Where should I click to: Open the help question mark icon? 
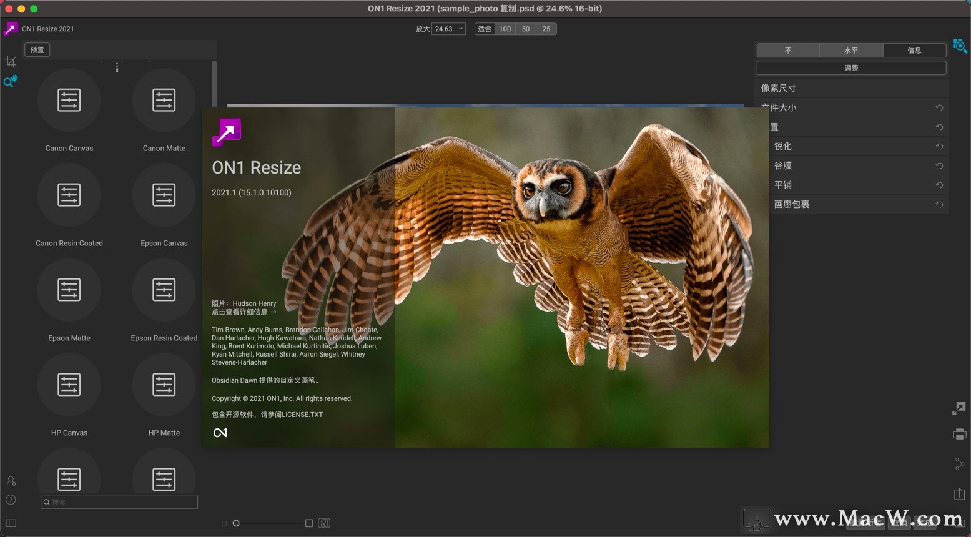[x=11, y=500]
